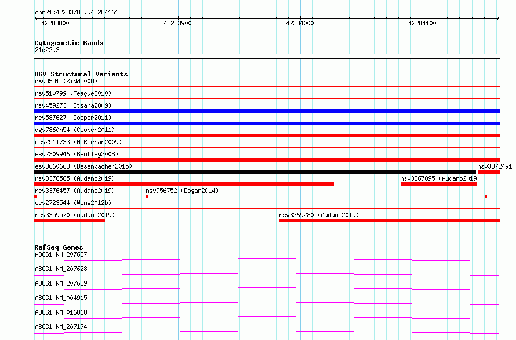
Task: Click ruler position 42284100
Action: (422, 23)
